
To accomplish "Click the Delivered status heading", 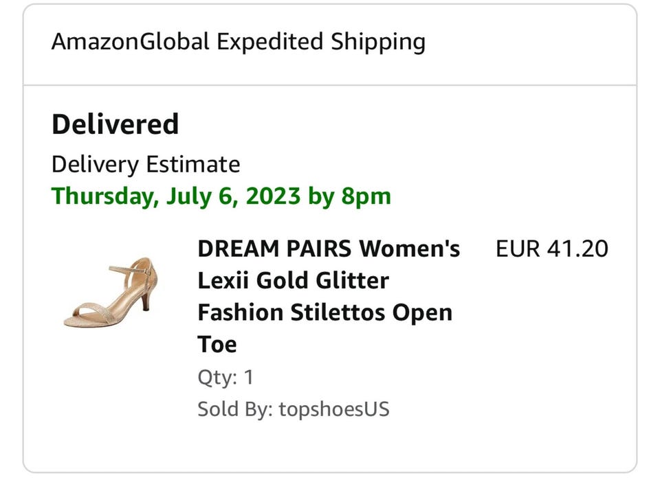I will coord(115,124).
